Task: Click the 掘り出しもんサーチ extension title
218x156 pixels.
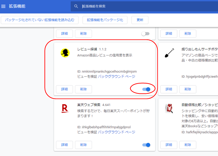Action: pos(200,49)
